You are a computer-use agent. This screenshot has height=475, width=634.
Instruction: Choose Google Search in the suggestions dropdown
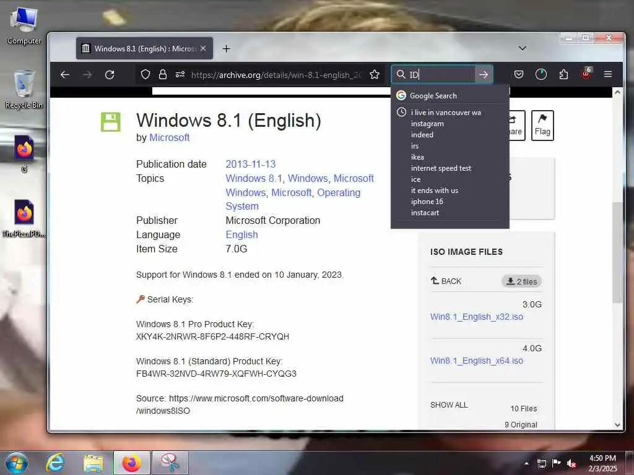pos(449,96)
